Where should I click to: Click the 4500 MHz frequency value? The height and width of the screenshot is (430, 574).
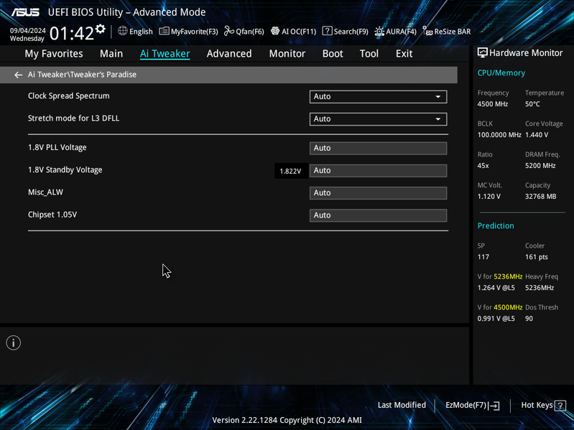493,104
